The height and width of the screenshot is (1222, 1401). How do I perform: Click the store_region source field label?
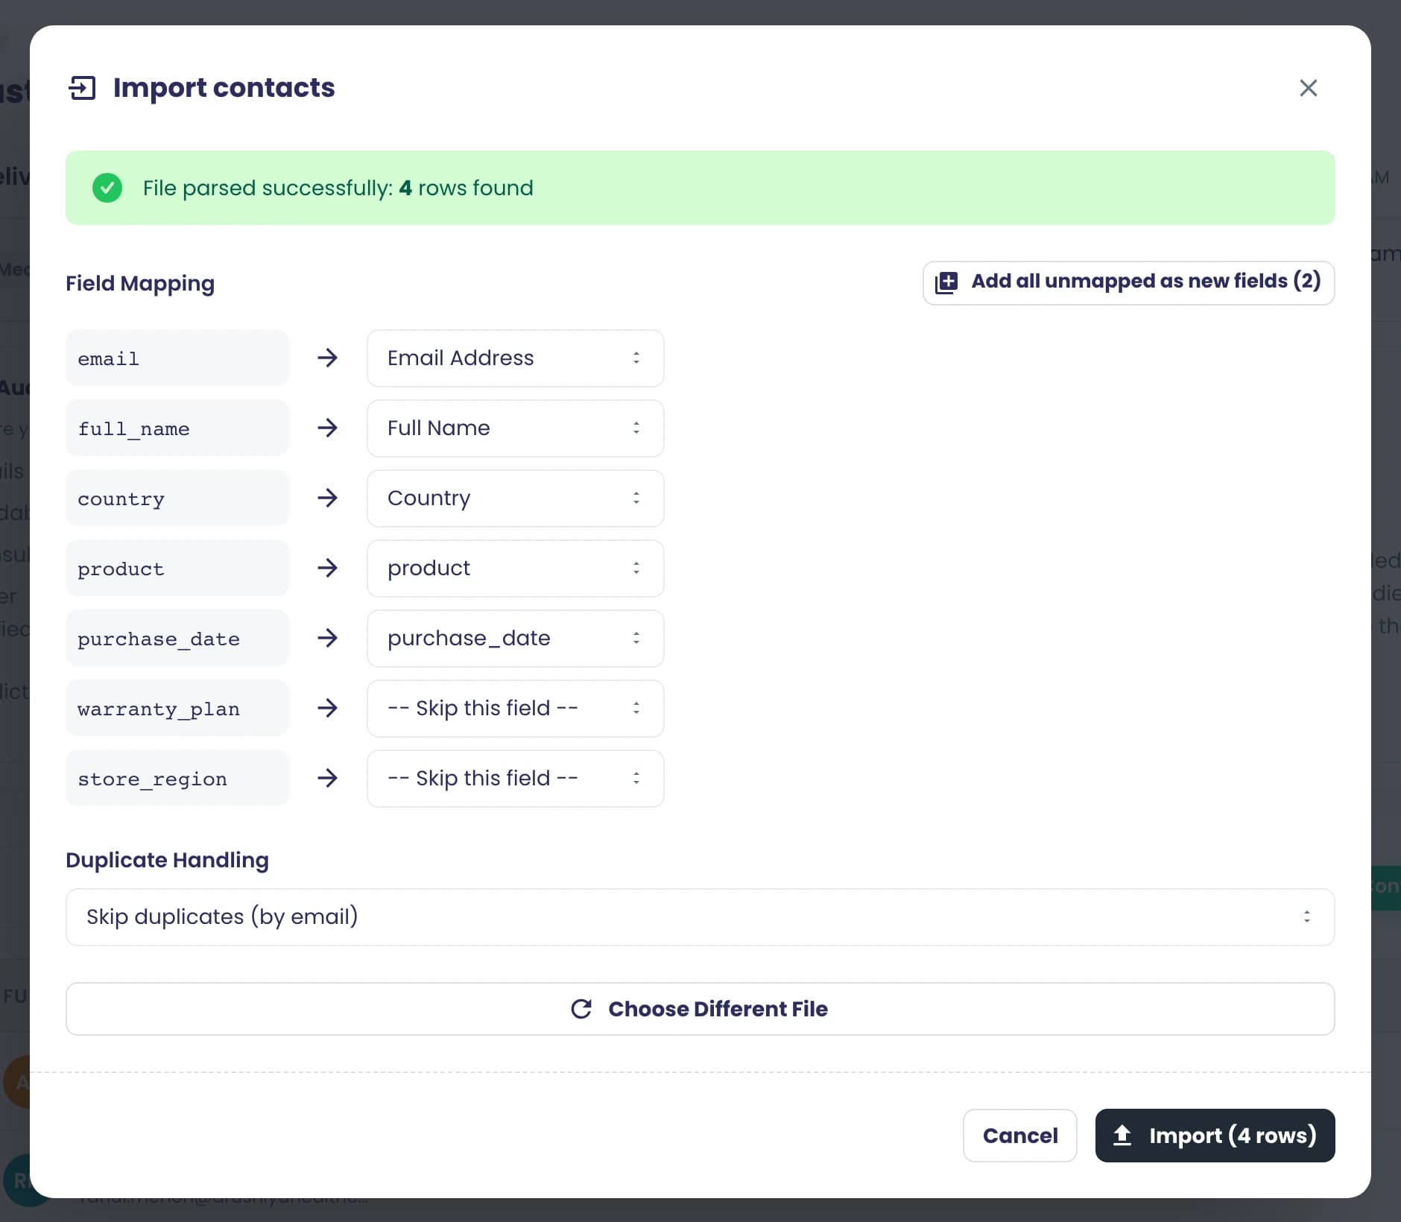(177, 779)
